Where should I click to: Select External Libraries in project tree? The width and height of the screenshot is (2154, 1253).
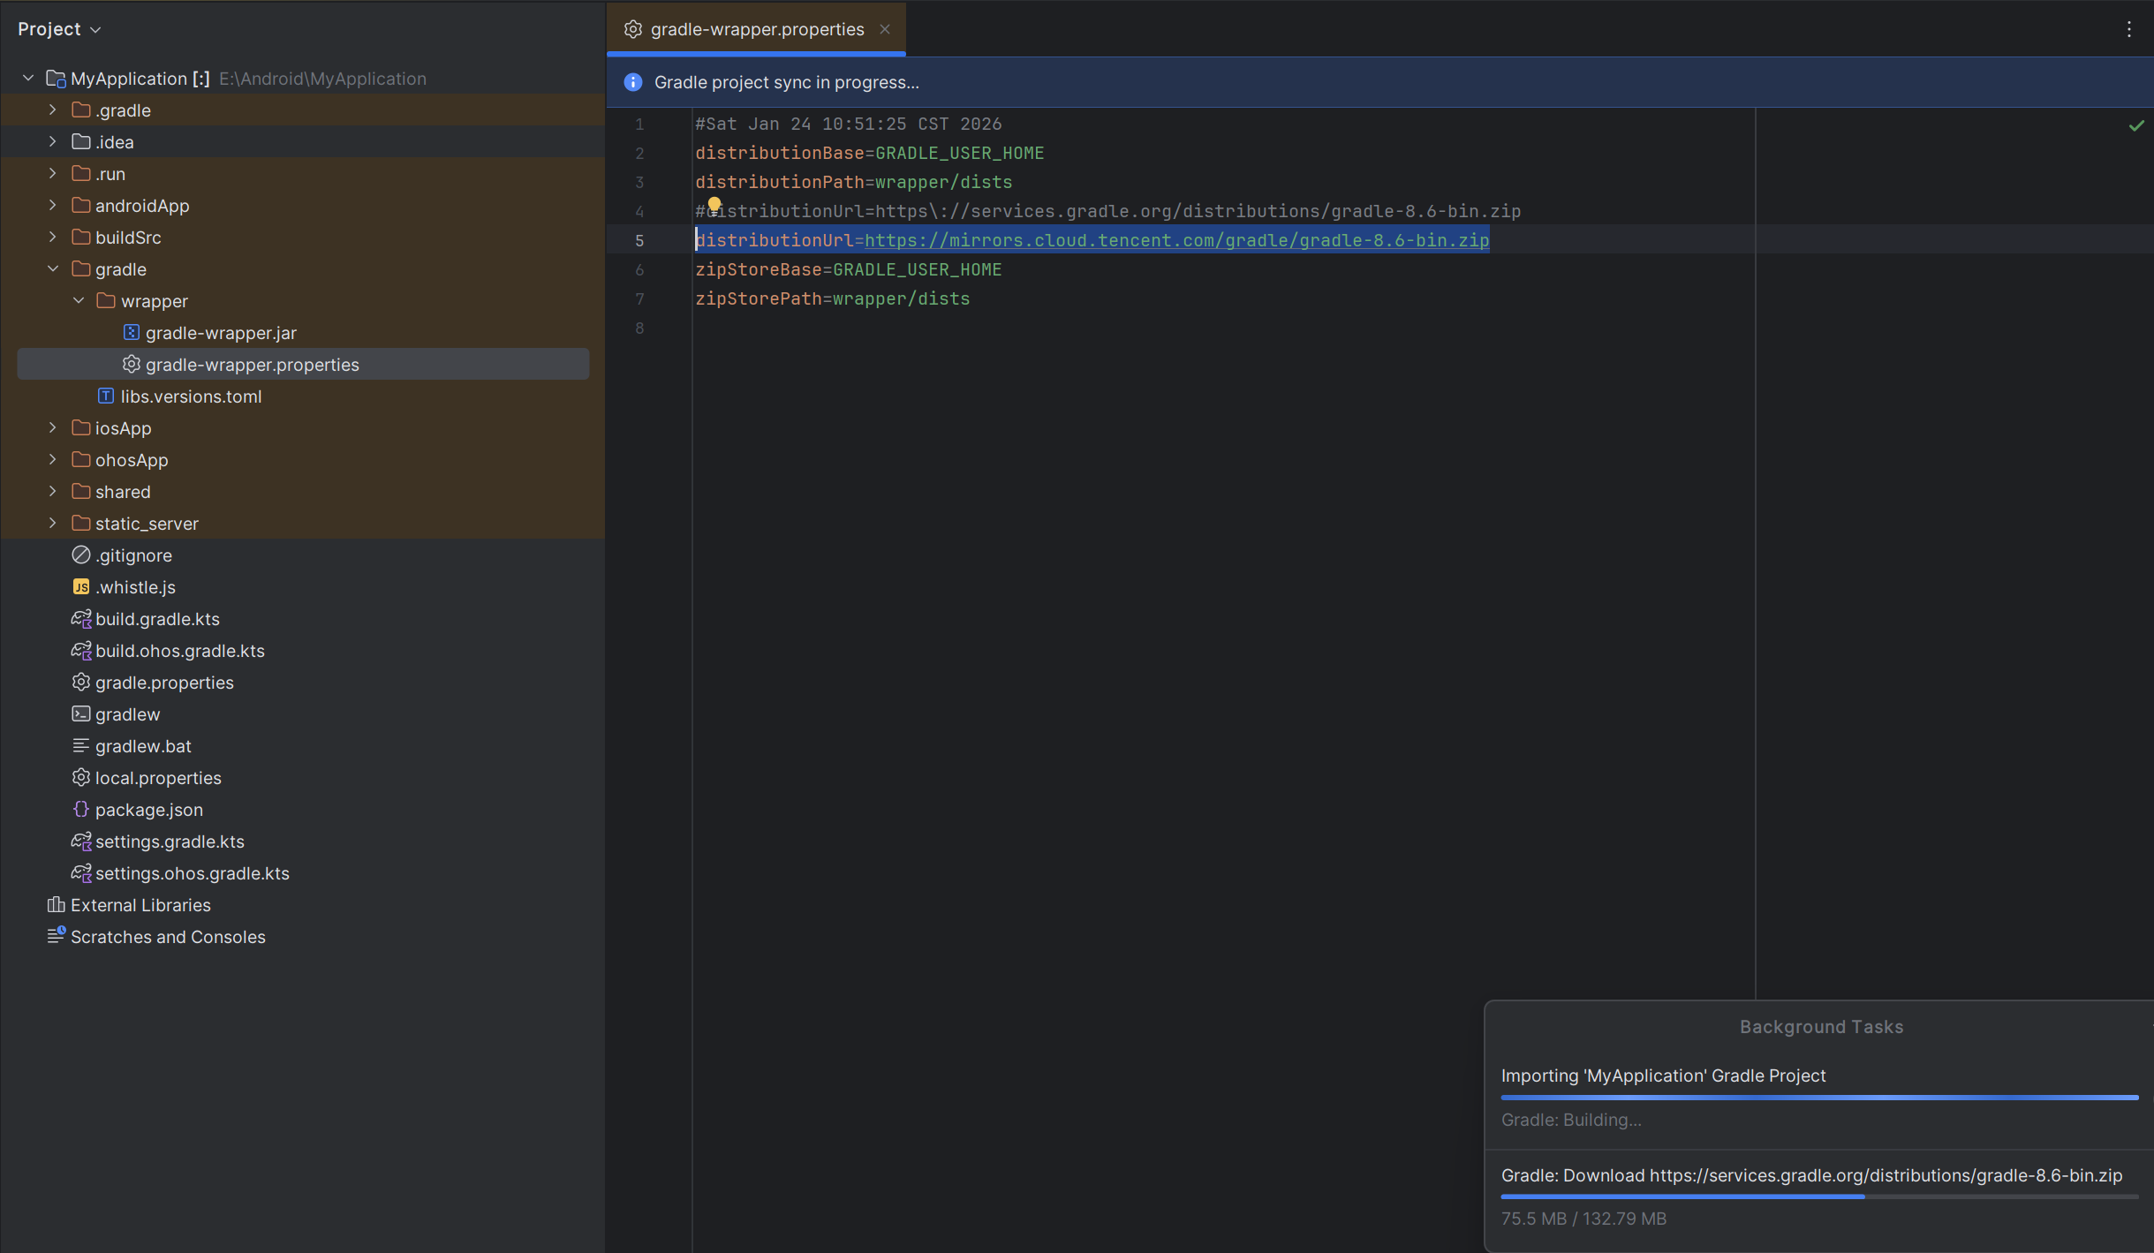[140, 905]
